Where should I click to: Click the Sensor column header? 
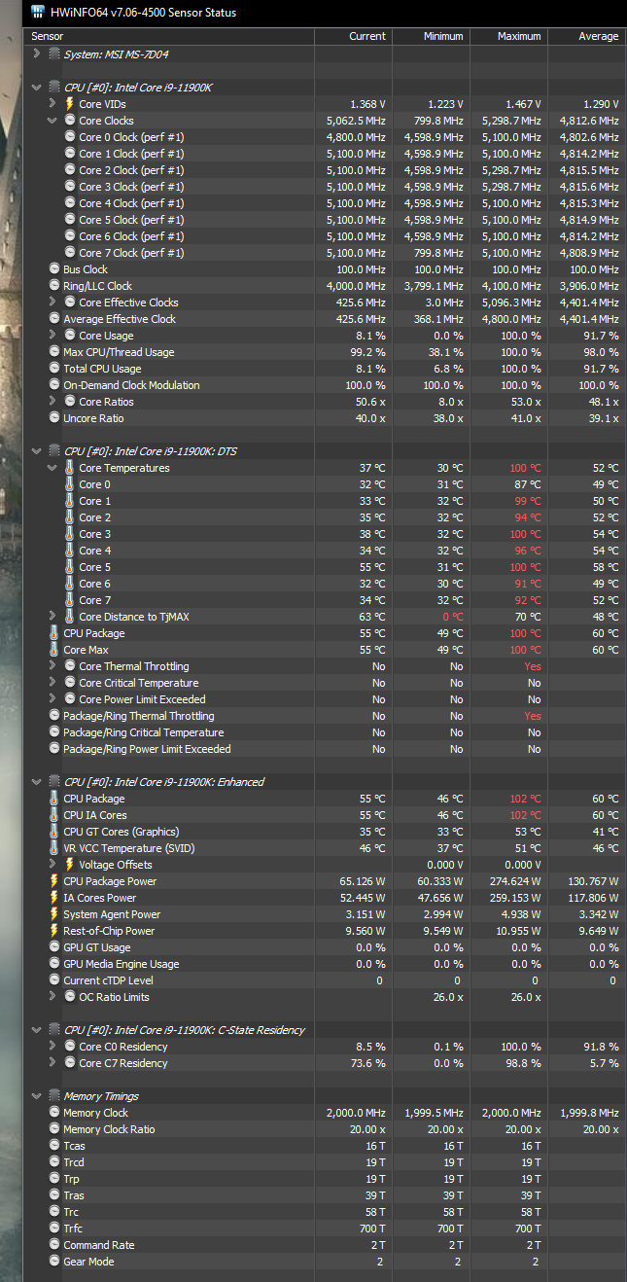coord(170,36)
